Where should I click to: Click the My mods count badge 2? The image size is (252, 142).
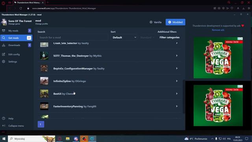coord(30,31)
